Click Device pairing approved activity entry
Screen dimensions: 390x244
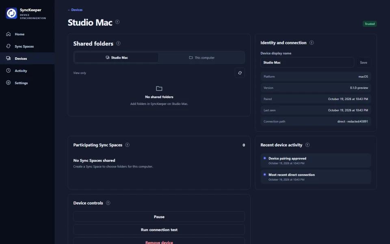(316, 161)
